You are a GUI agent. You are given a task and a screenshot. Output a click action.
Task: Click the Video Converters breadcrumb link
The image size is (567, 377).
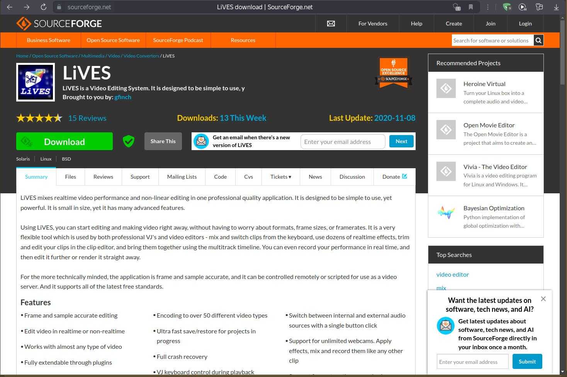point(141,56)
